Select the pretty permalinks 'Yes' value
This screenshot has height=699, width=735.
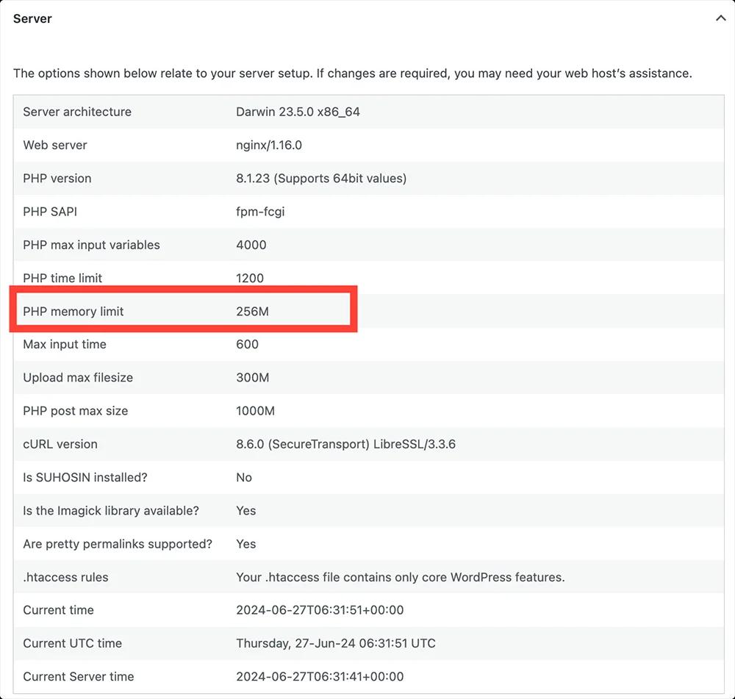245,545
